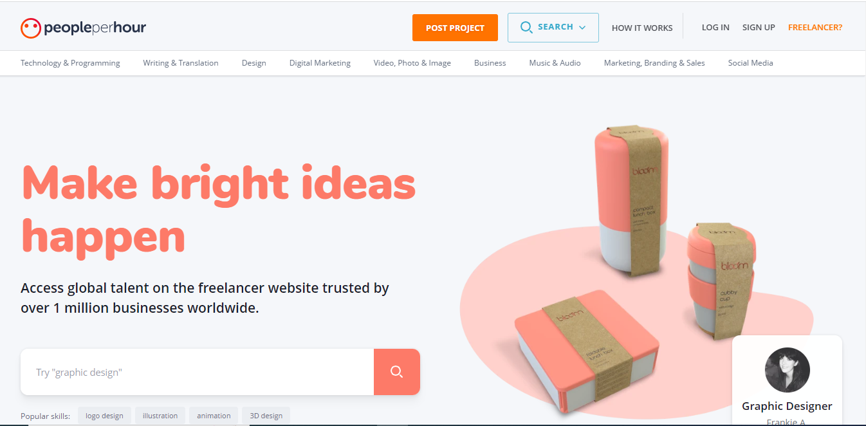The height and width of the screenshot is (426, 866).
Task: Click the Sign Up link
Action: click(x=759, y=28)
